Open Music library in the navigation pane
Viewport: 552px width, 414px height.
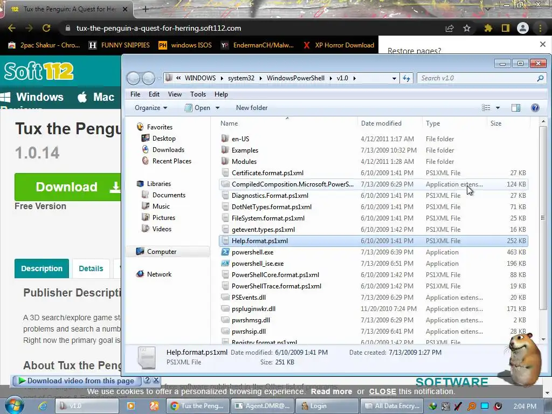tap(161, 206)
